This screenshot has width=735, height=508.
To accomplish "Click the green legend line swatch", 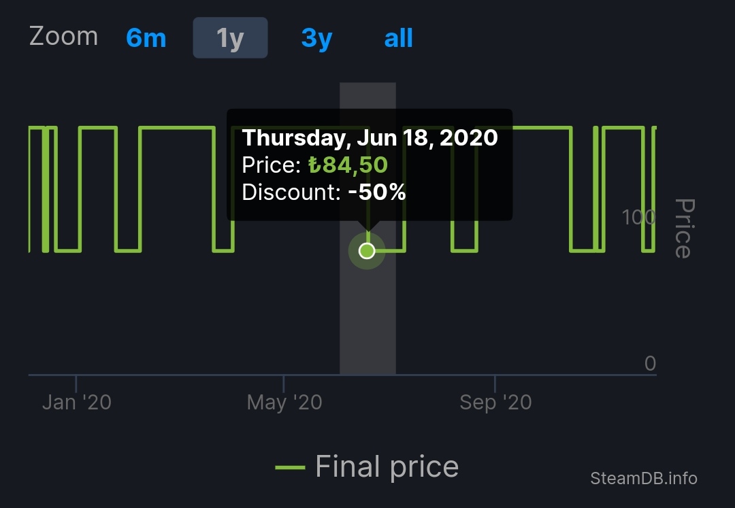I will click(290, 467).
